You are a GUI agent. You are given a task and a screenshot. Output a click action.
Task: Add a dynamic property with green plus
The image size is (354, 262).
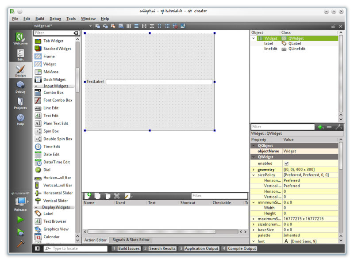coord(320,127)
